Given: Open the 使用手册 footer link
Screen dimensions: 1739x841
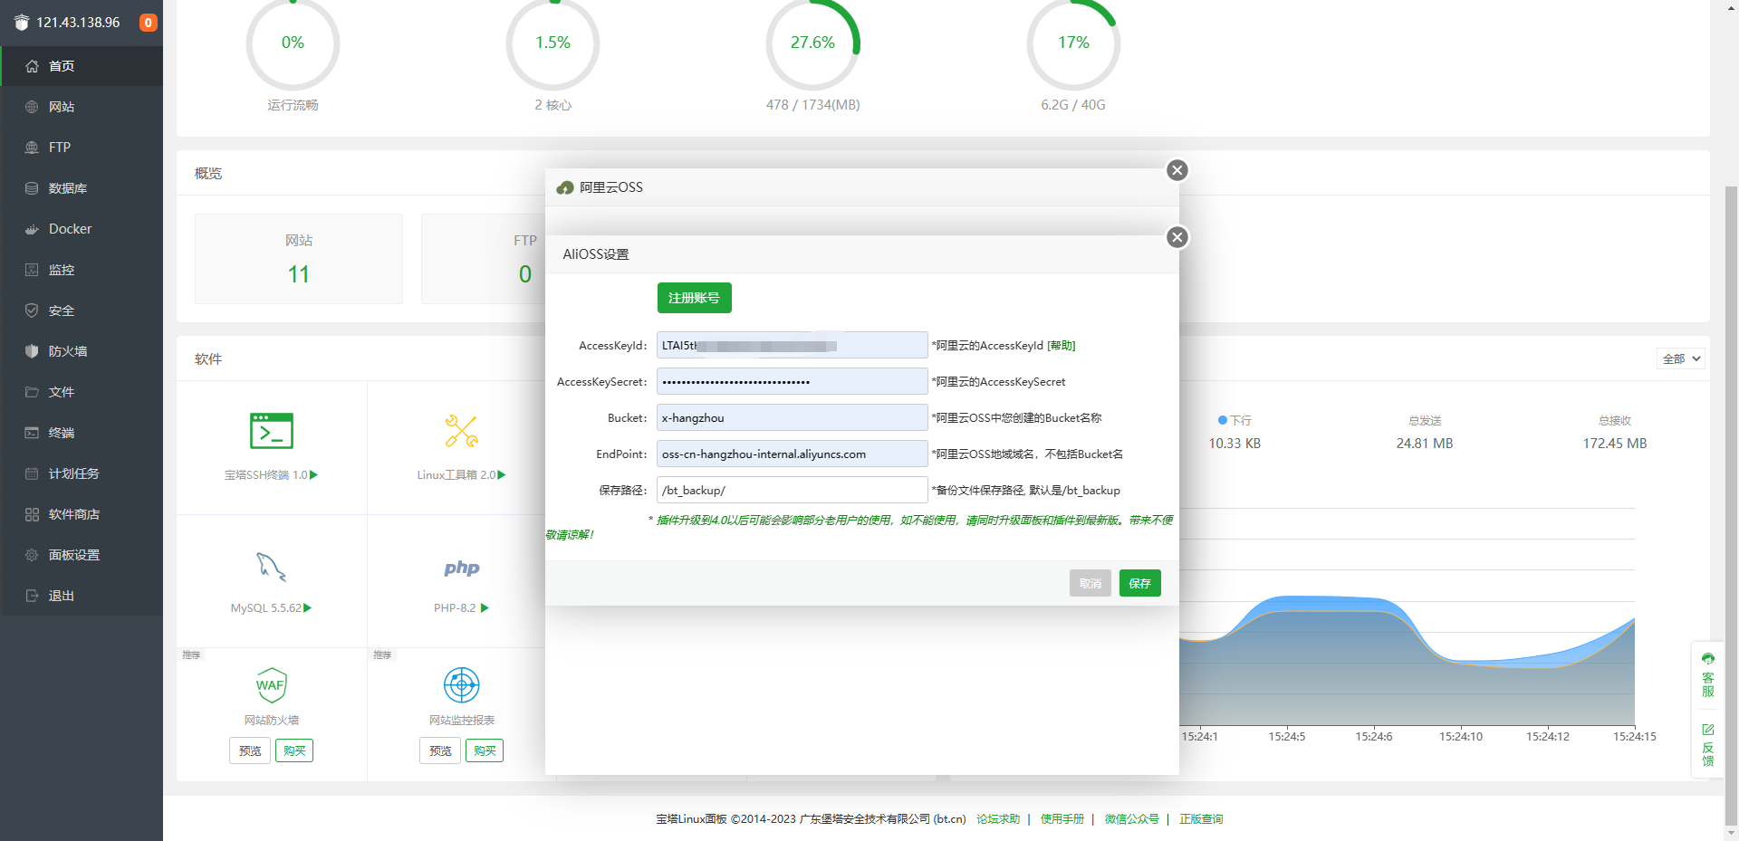Looking at the screenshot, I should [x=1062, y=818].
